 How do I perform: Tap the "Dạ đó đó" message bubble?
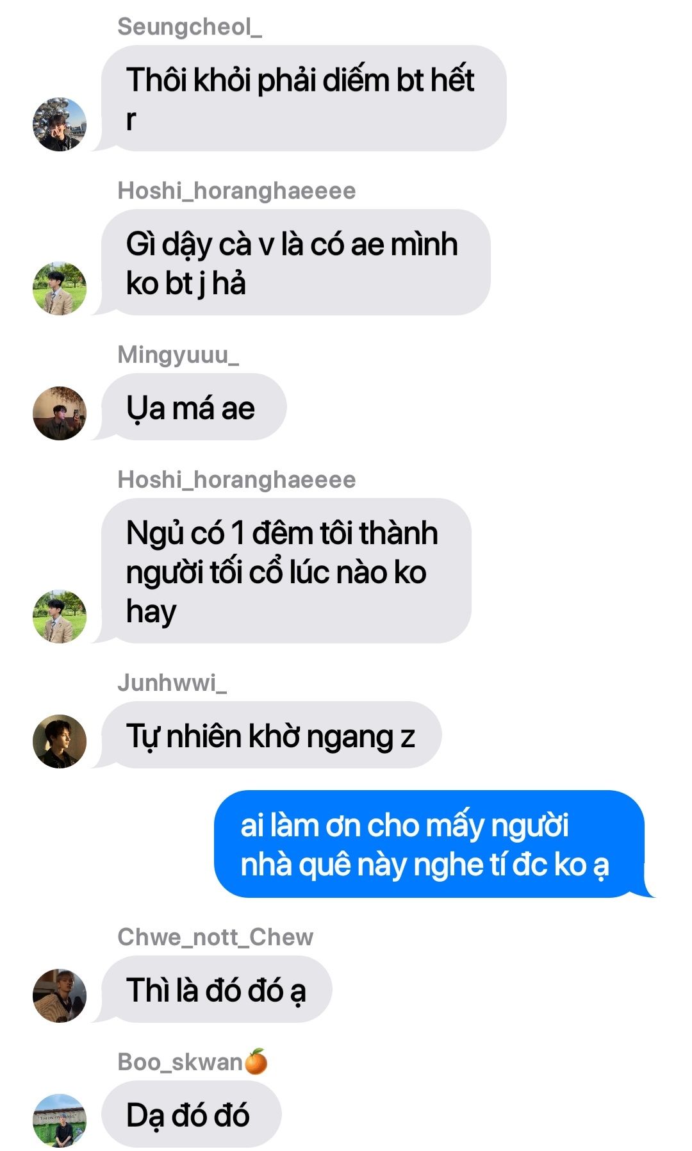point(191,1114)
